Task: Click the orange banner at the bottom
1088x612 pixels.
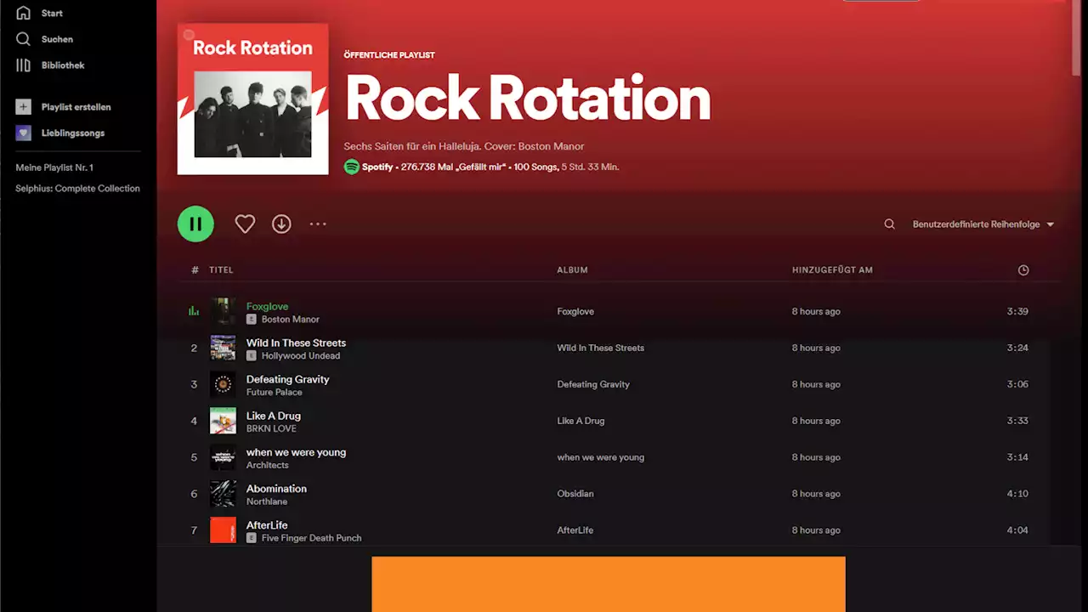Action: point(609,584)
